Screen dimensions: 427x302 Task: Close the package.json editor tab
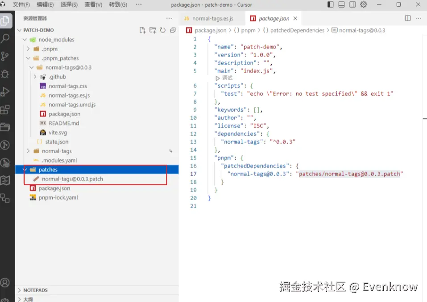point(295,18)
